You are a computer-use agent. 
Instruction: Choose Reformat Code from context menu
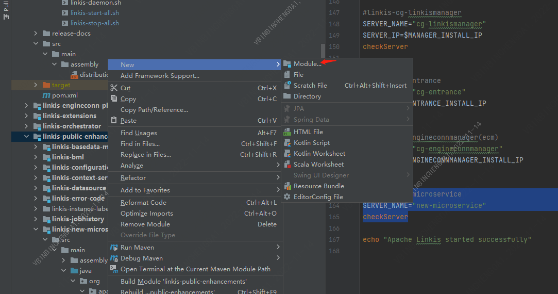click(x=143, y=203)
